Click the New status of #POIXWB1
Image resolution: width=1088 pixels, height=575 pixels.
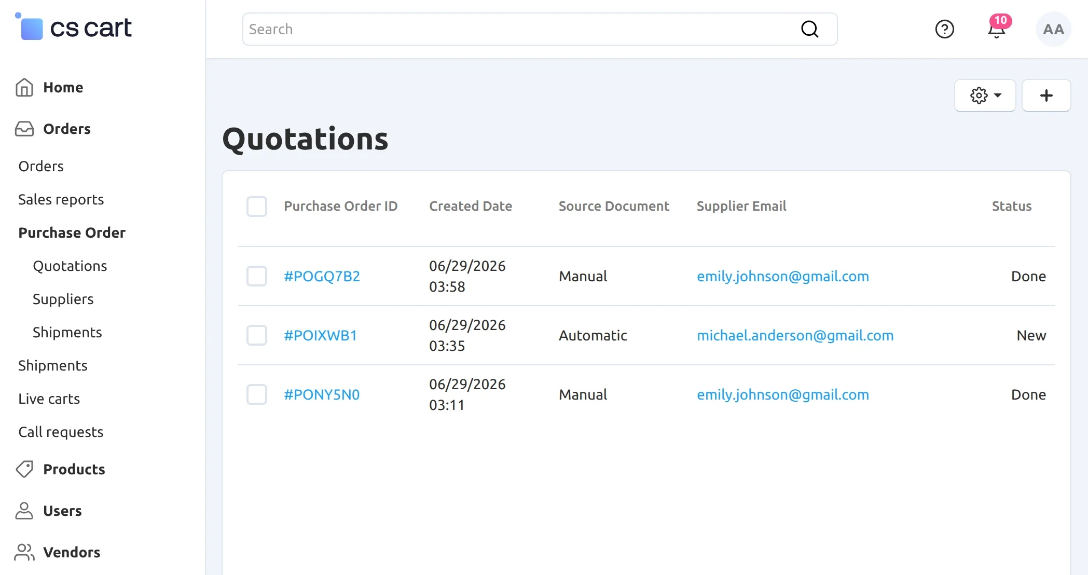point(1031,335)
